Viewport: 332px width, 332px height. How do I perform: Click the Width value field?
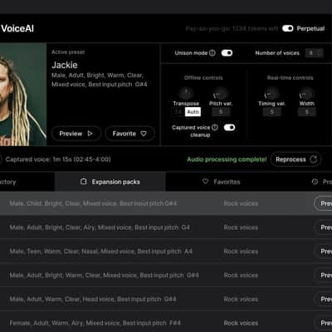(307, 112)
